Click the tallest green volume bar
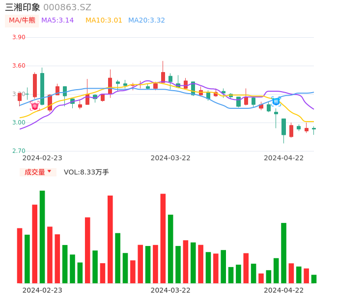 [42, 237]
